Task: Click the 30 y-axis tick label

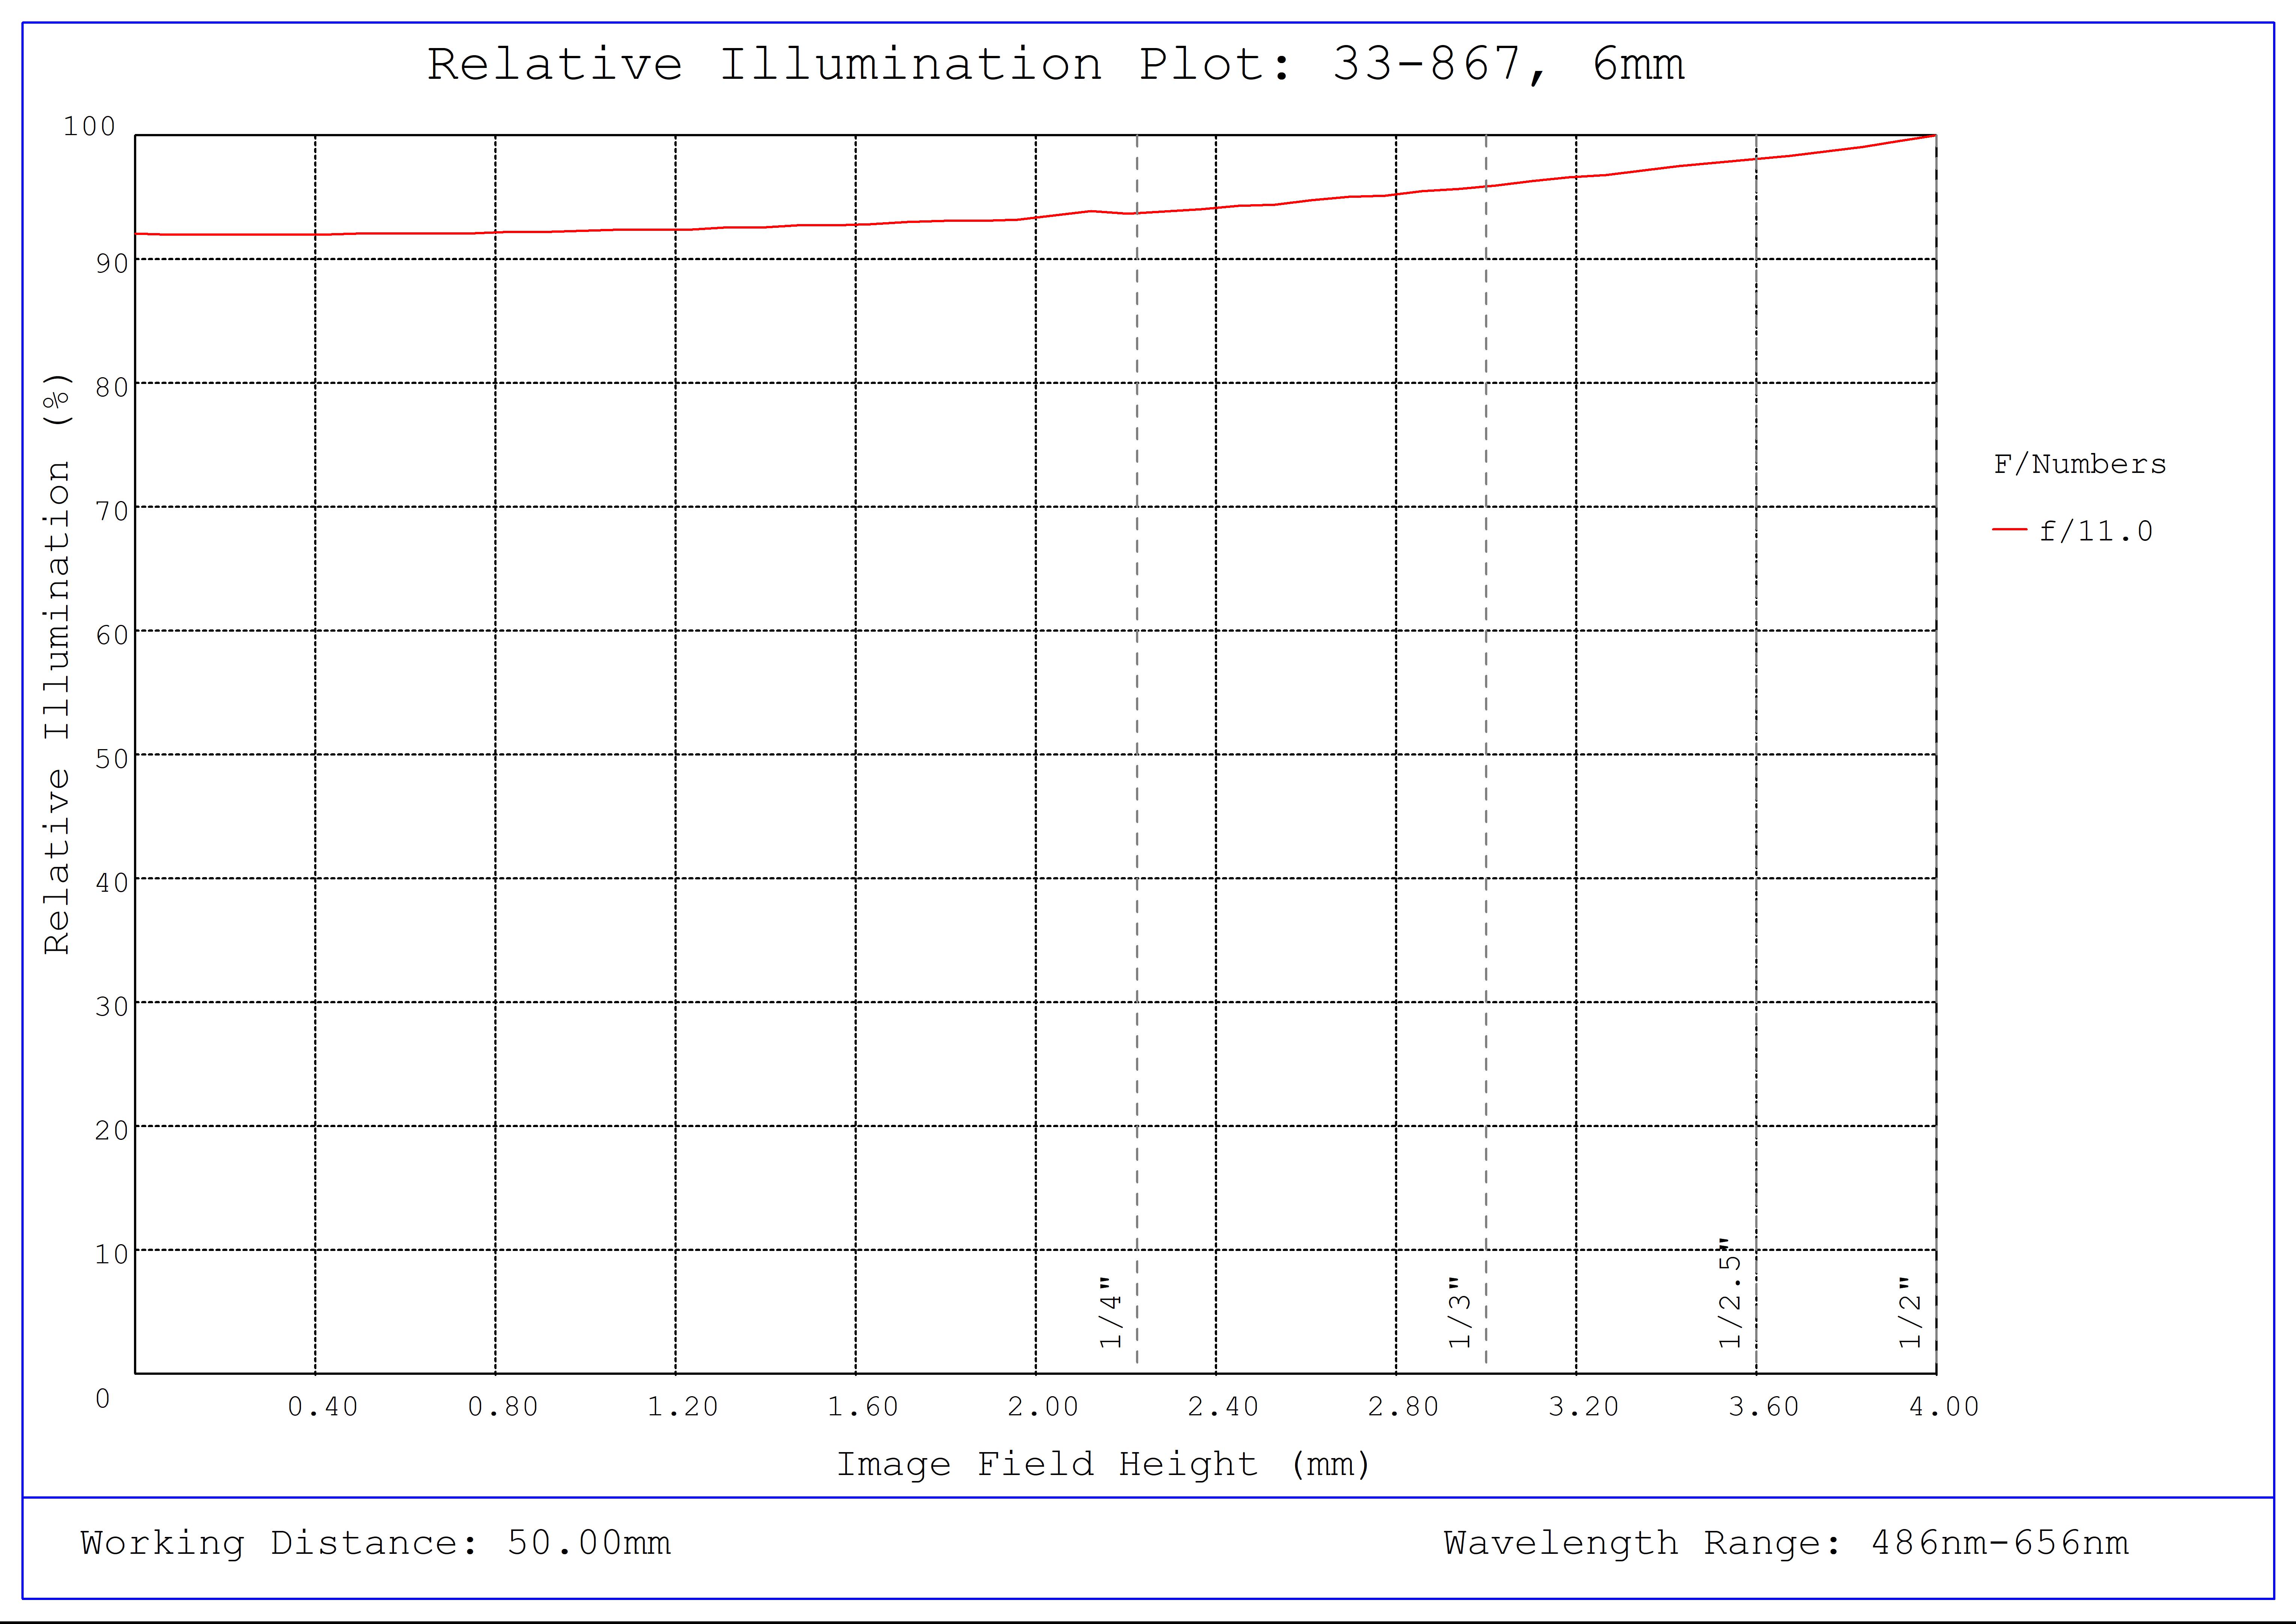Action: [112, 1007]
